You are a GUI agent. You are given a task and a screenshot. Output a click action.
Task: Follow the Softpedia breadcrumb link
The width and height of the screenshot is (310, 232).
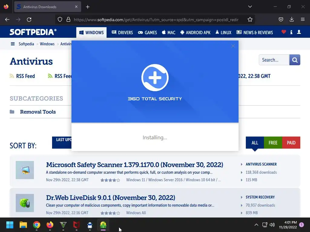(x=26, y=44)
